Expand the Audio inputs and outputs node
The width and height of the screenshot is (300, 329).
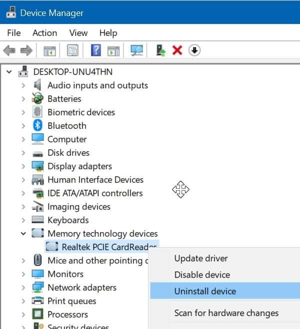[x=23, y=85]
